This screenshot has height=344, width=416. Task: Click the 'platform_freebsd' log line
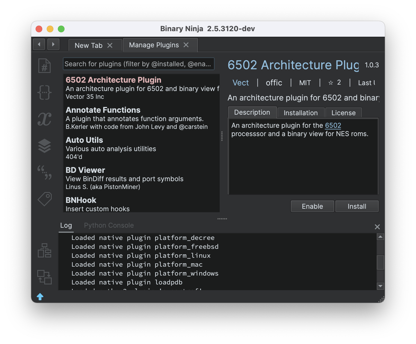pyautogui.click(x=145, y=247)
